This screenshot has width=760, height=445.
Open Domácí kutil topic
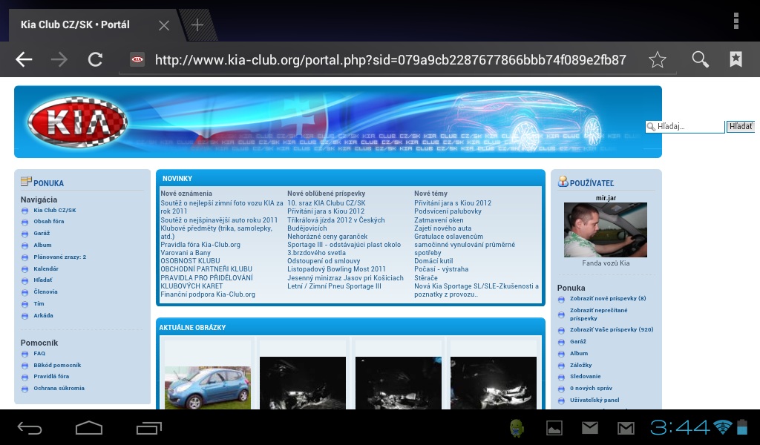[x=433, y=260]
